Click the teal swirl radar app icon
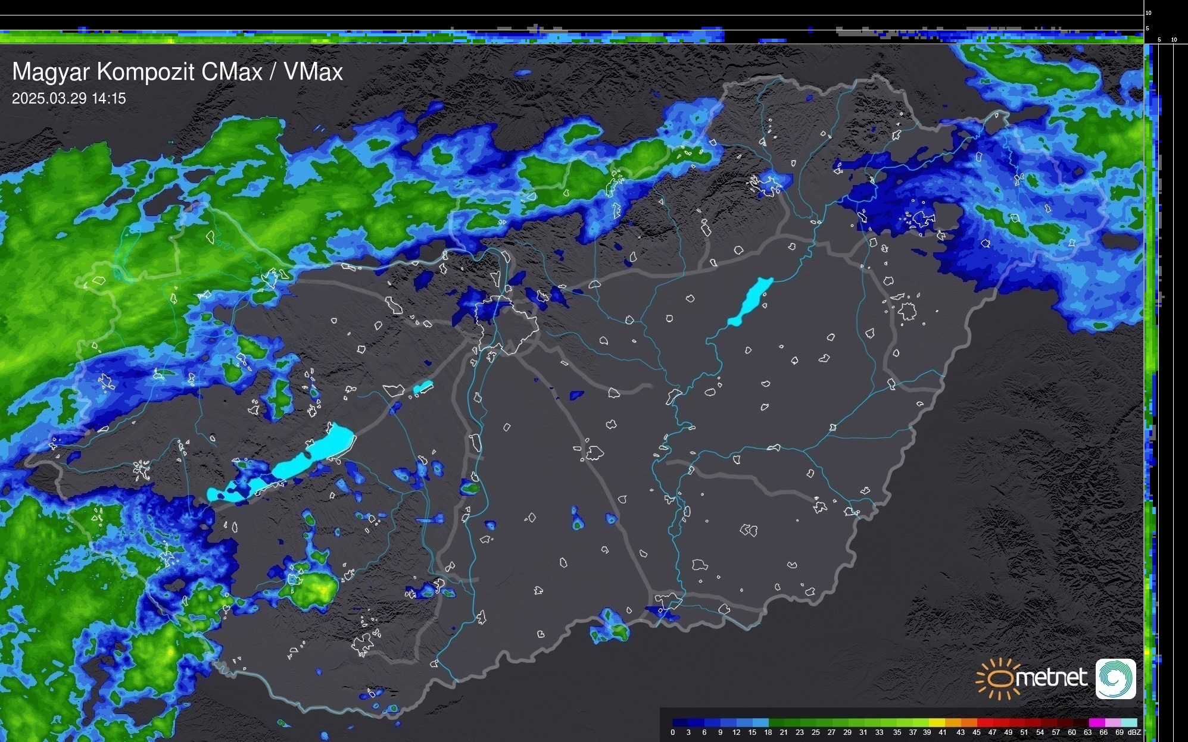This screenshot has height=742, width=1188. pyautogui.click(x=1115, y=678)
